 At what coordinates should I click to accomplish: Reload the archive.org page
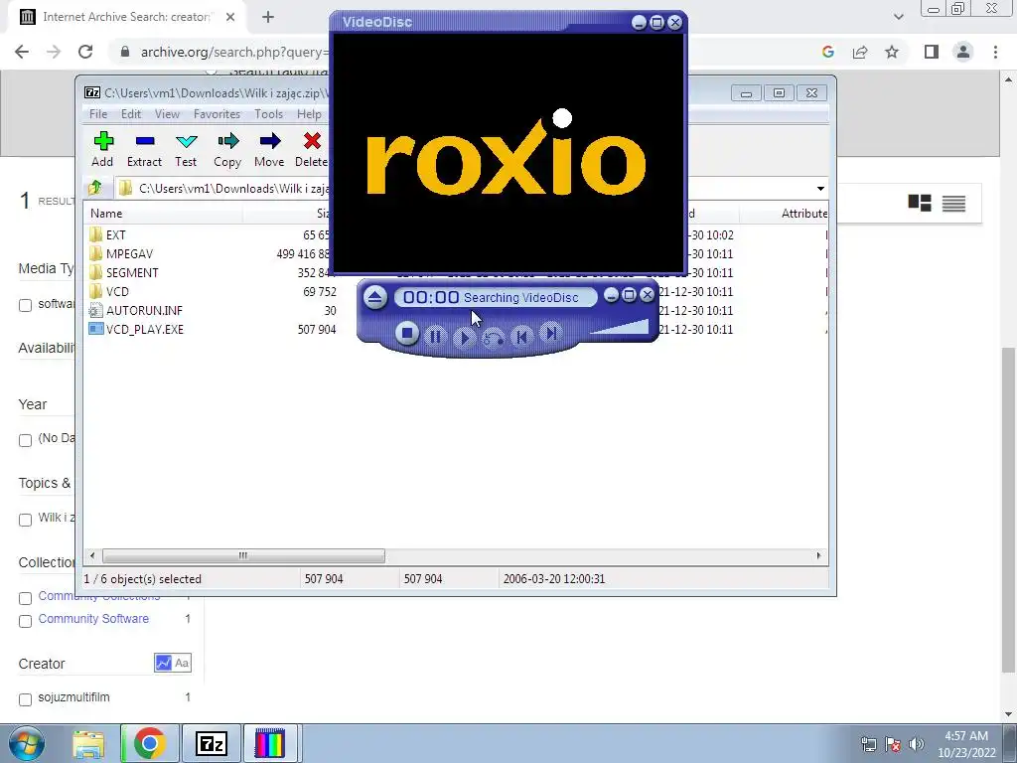coord(85,52)
